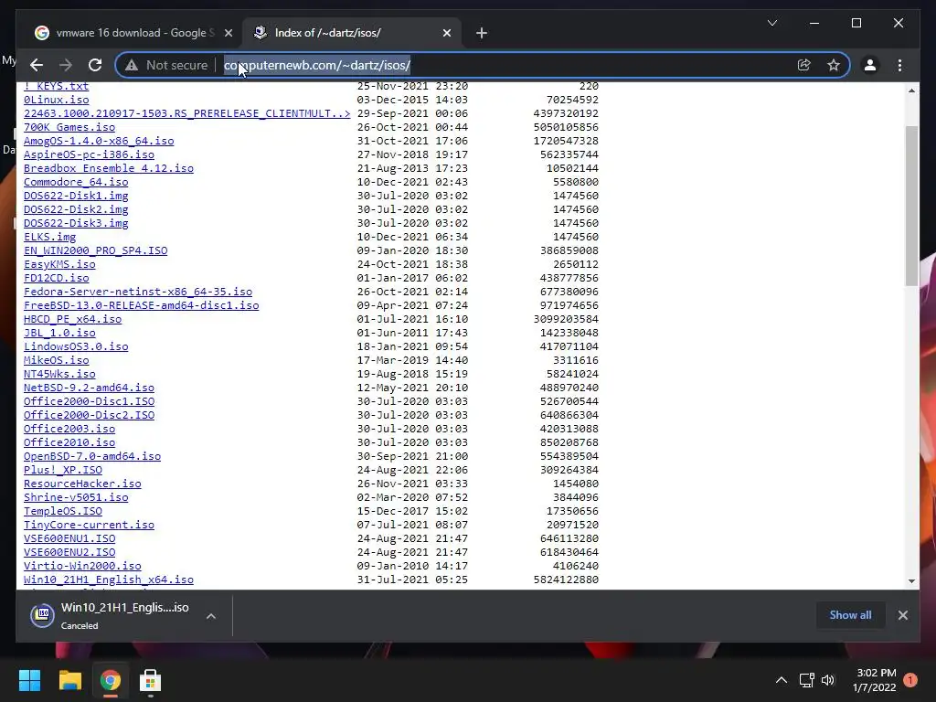Open the clock showing 3:02 PM

(875, 680)
